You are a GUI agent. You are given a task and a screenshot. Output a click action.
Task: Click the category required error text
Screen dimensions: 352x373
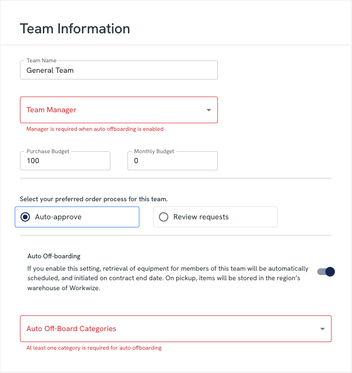94,348
